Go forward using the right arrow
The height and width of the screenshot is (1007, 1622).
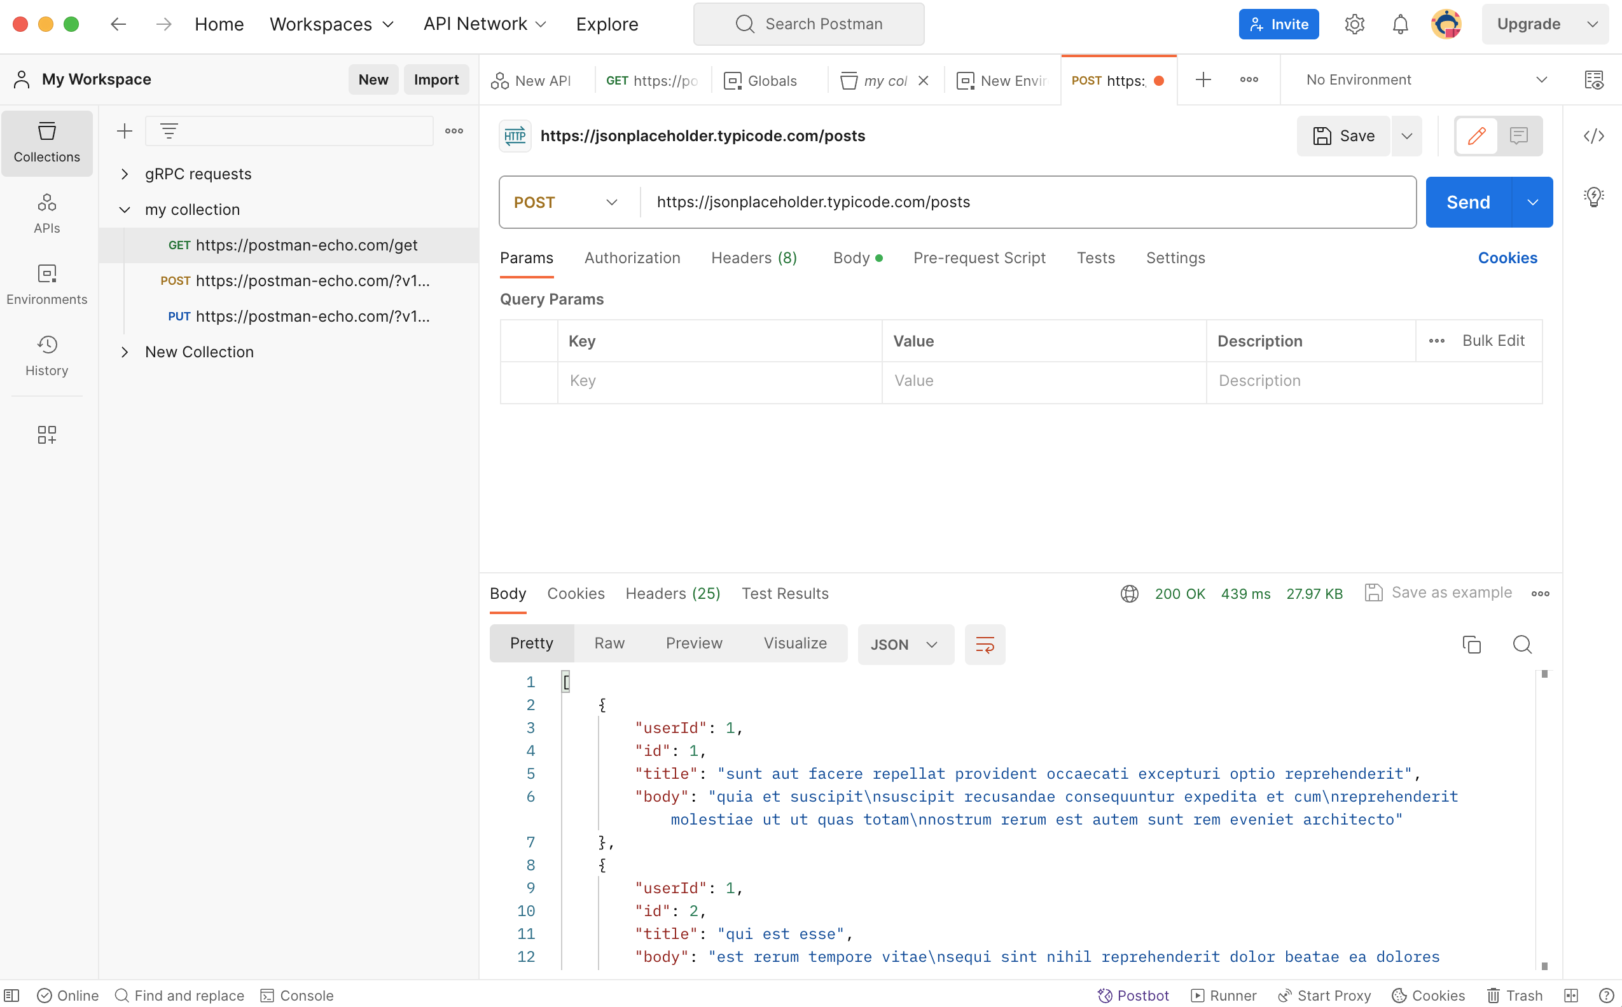(163, 25)
